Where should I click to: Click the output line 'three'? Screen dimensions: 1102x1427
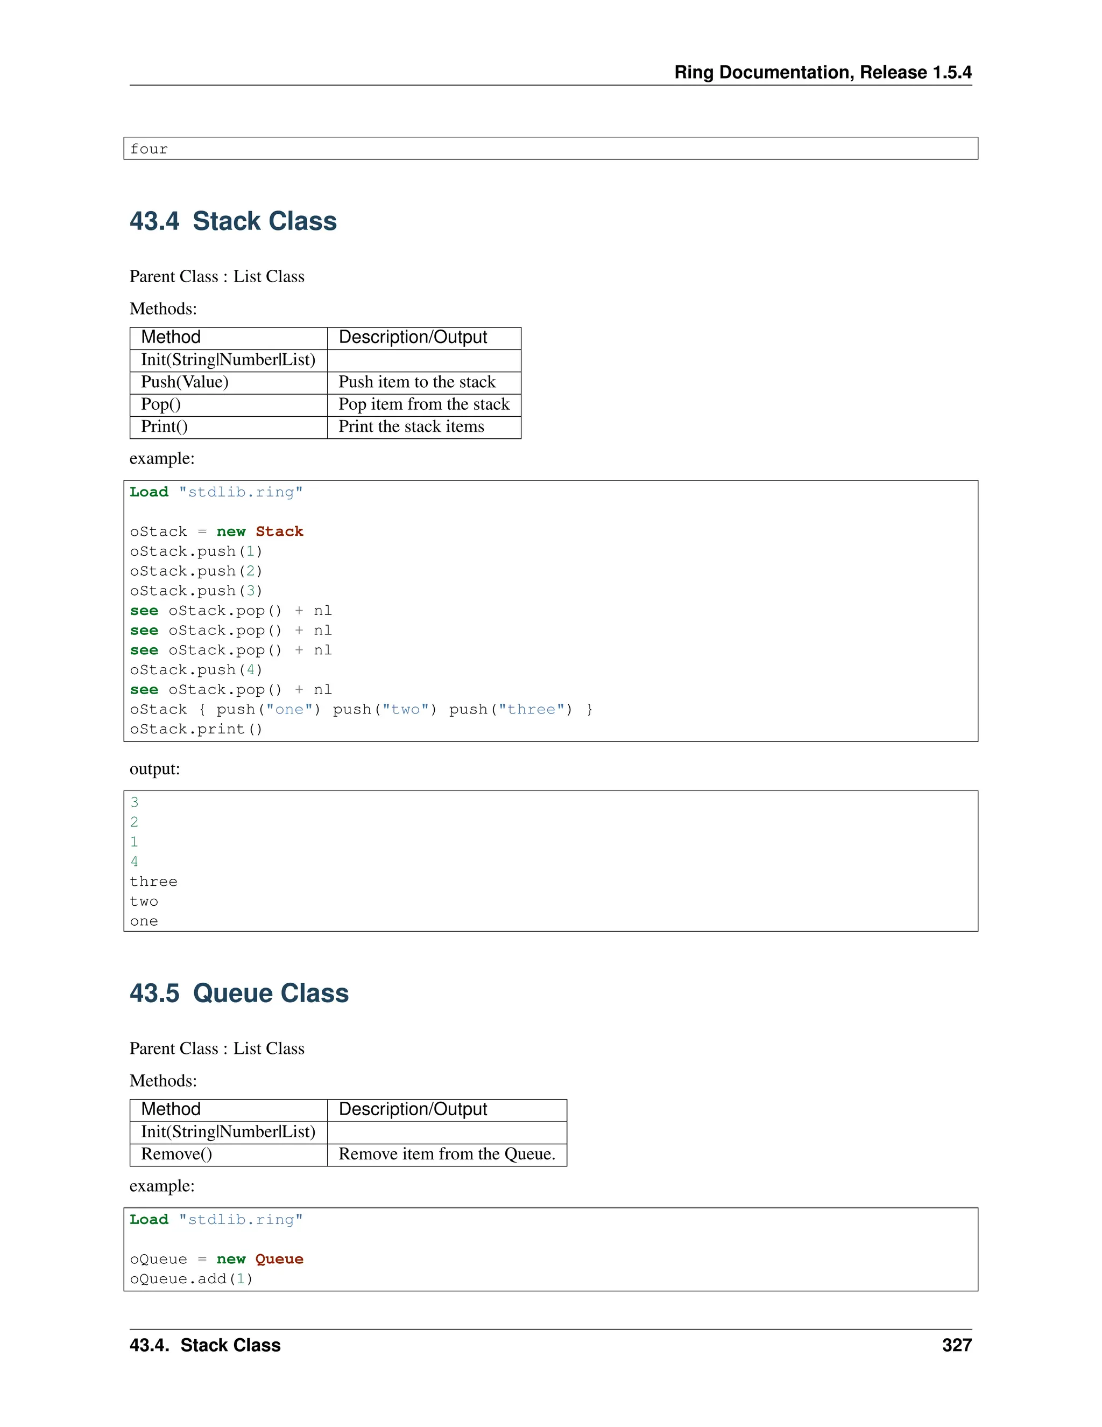(153, 882)
